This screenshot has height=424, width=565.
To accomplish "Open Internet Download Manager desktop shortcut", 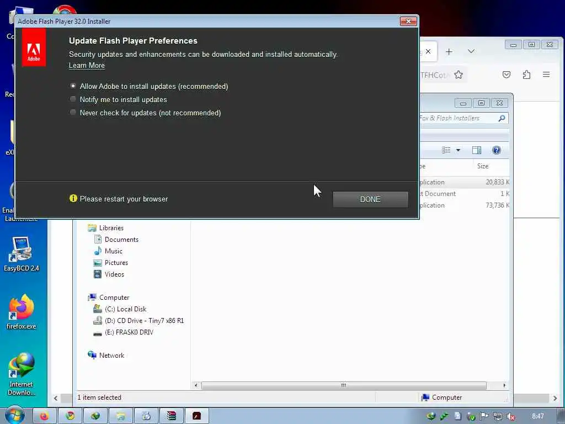I will click(22, 374).
